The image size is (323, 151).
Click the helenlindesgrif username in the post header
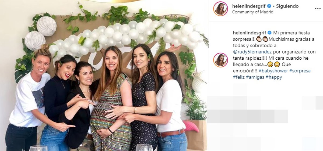click(249, 6)
